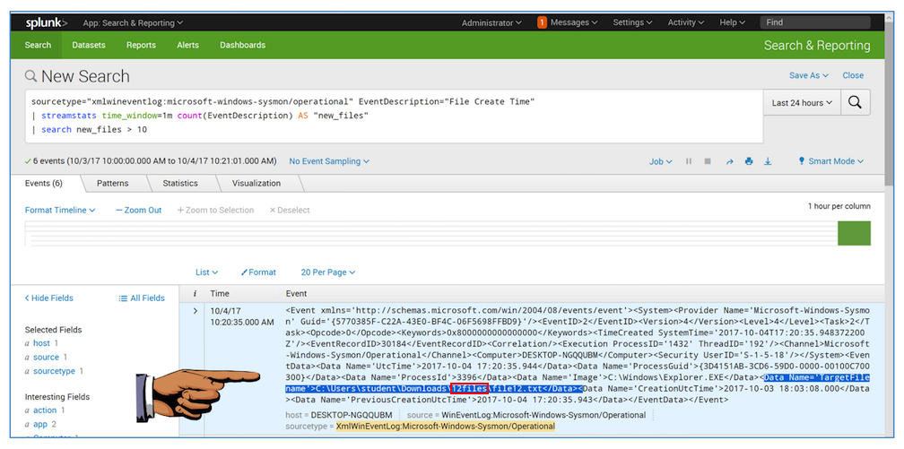The height and width of the screenshot is (449, 904).
Task: Click Zoom Out on timeline
Action: point(139,211)
